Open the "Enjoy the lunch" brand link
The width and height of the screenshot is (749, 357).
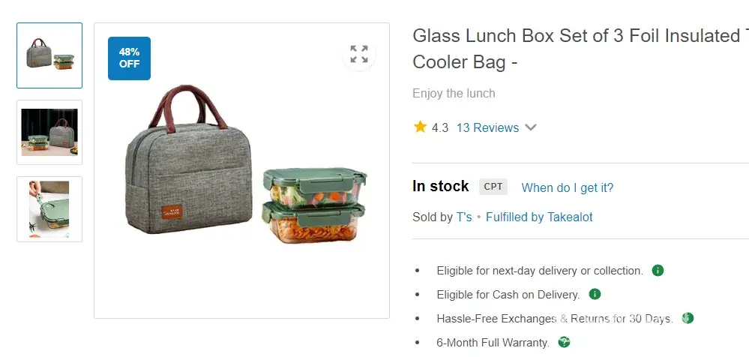[x=454, y=94]
